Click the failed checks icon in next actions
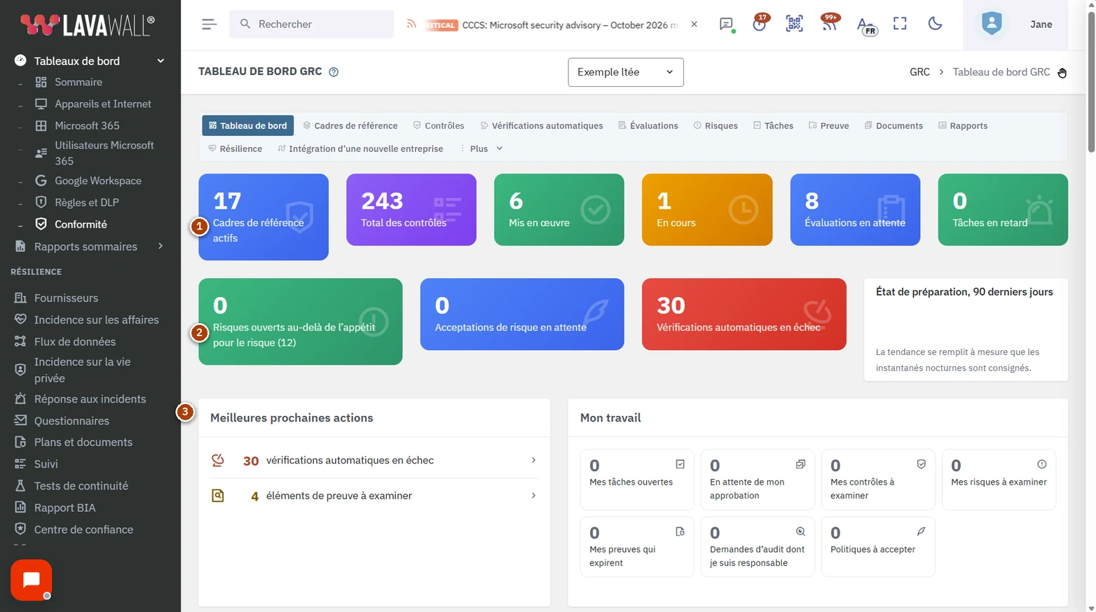 click(x=218, y=460)
